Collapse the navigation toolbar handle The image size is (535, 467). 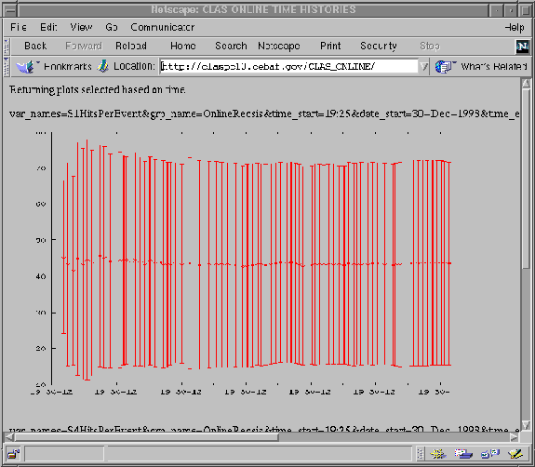pyautogui.click(x=7, y=47)
